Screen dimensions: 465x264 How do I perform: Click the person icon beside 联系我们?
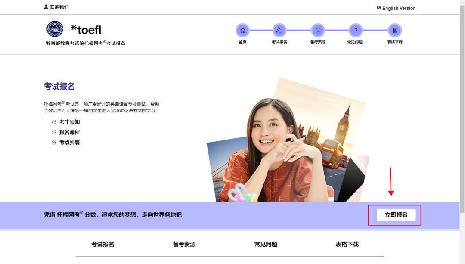click(46, 7)
